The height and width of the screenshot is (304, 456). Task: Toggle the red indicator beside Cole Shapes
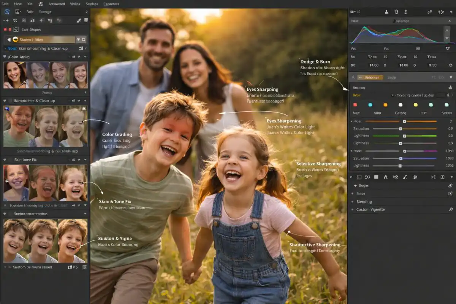click(5, 29)
